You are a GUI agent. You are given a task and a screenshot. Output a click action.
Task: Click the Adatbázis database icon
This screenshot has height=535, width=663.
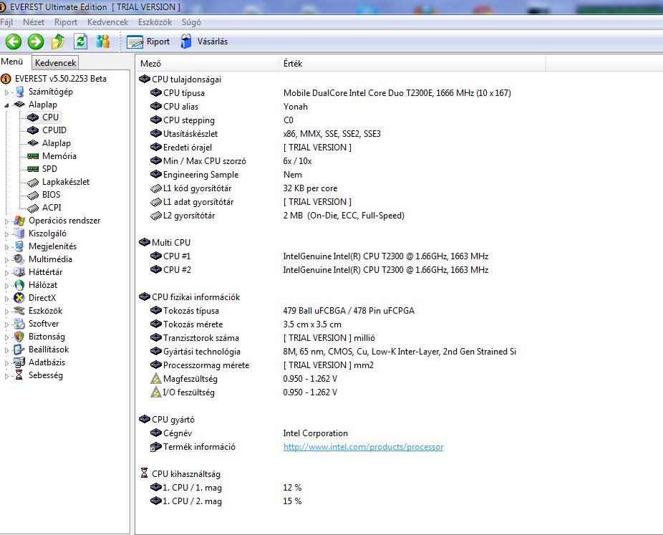point(19,362)
